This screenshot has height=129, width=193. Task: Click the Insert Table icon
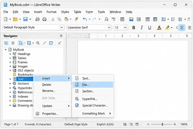point(122,19)
